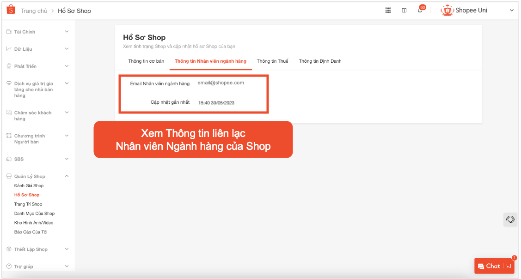The image size is (521, 279).
Task: Select the Dữ Liệu data chart icon
Action: 9,48
